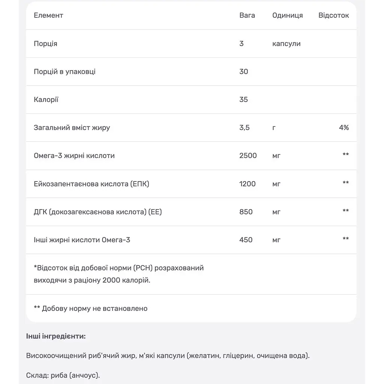Click the 2500 мг weight value
Viewport: 384px width, 384px height.
248,156
